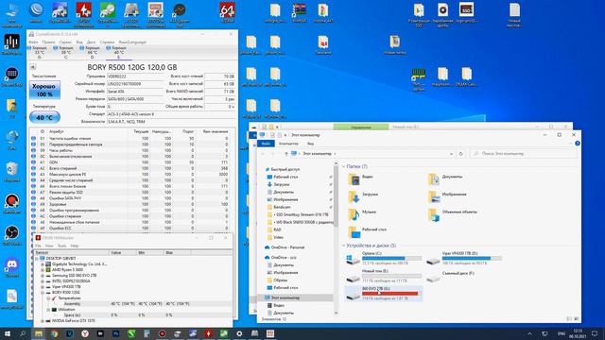Expand the NVIDIA GeForce GTX 1070 node
605x340 pixels.
coord(43,321)
